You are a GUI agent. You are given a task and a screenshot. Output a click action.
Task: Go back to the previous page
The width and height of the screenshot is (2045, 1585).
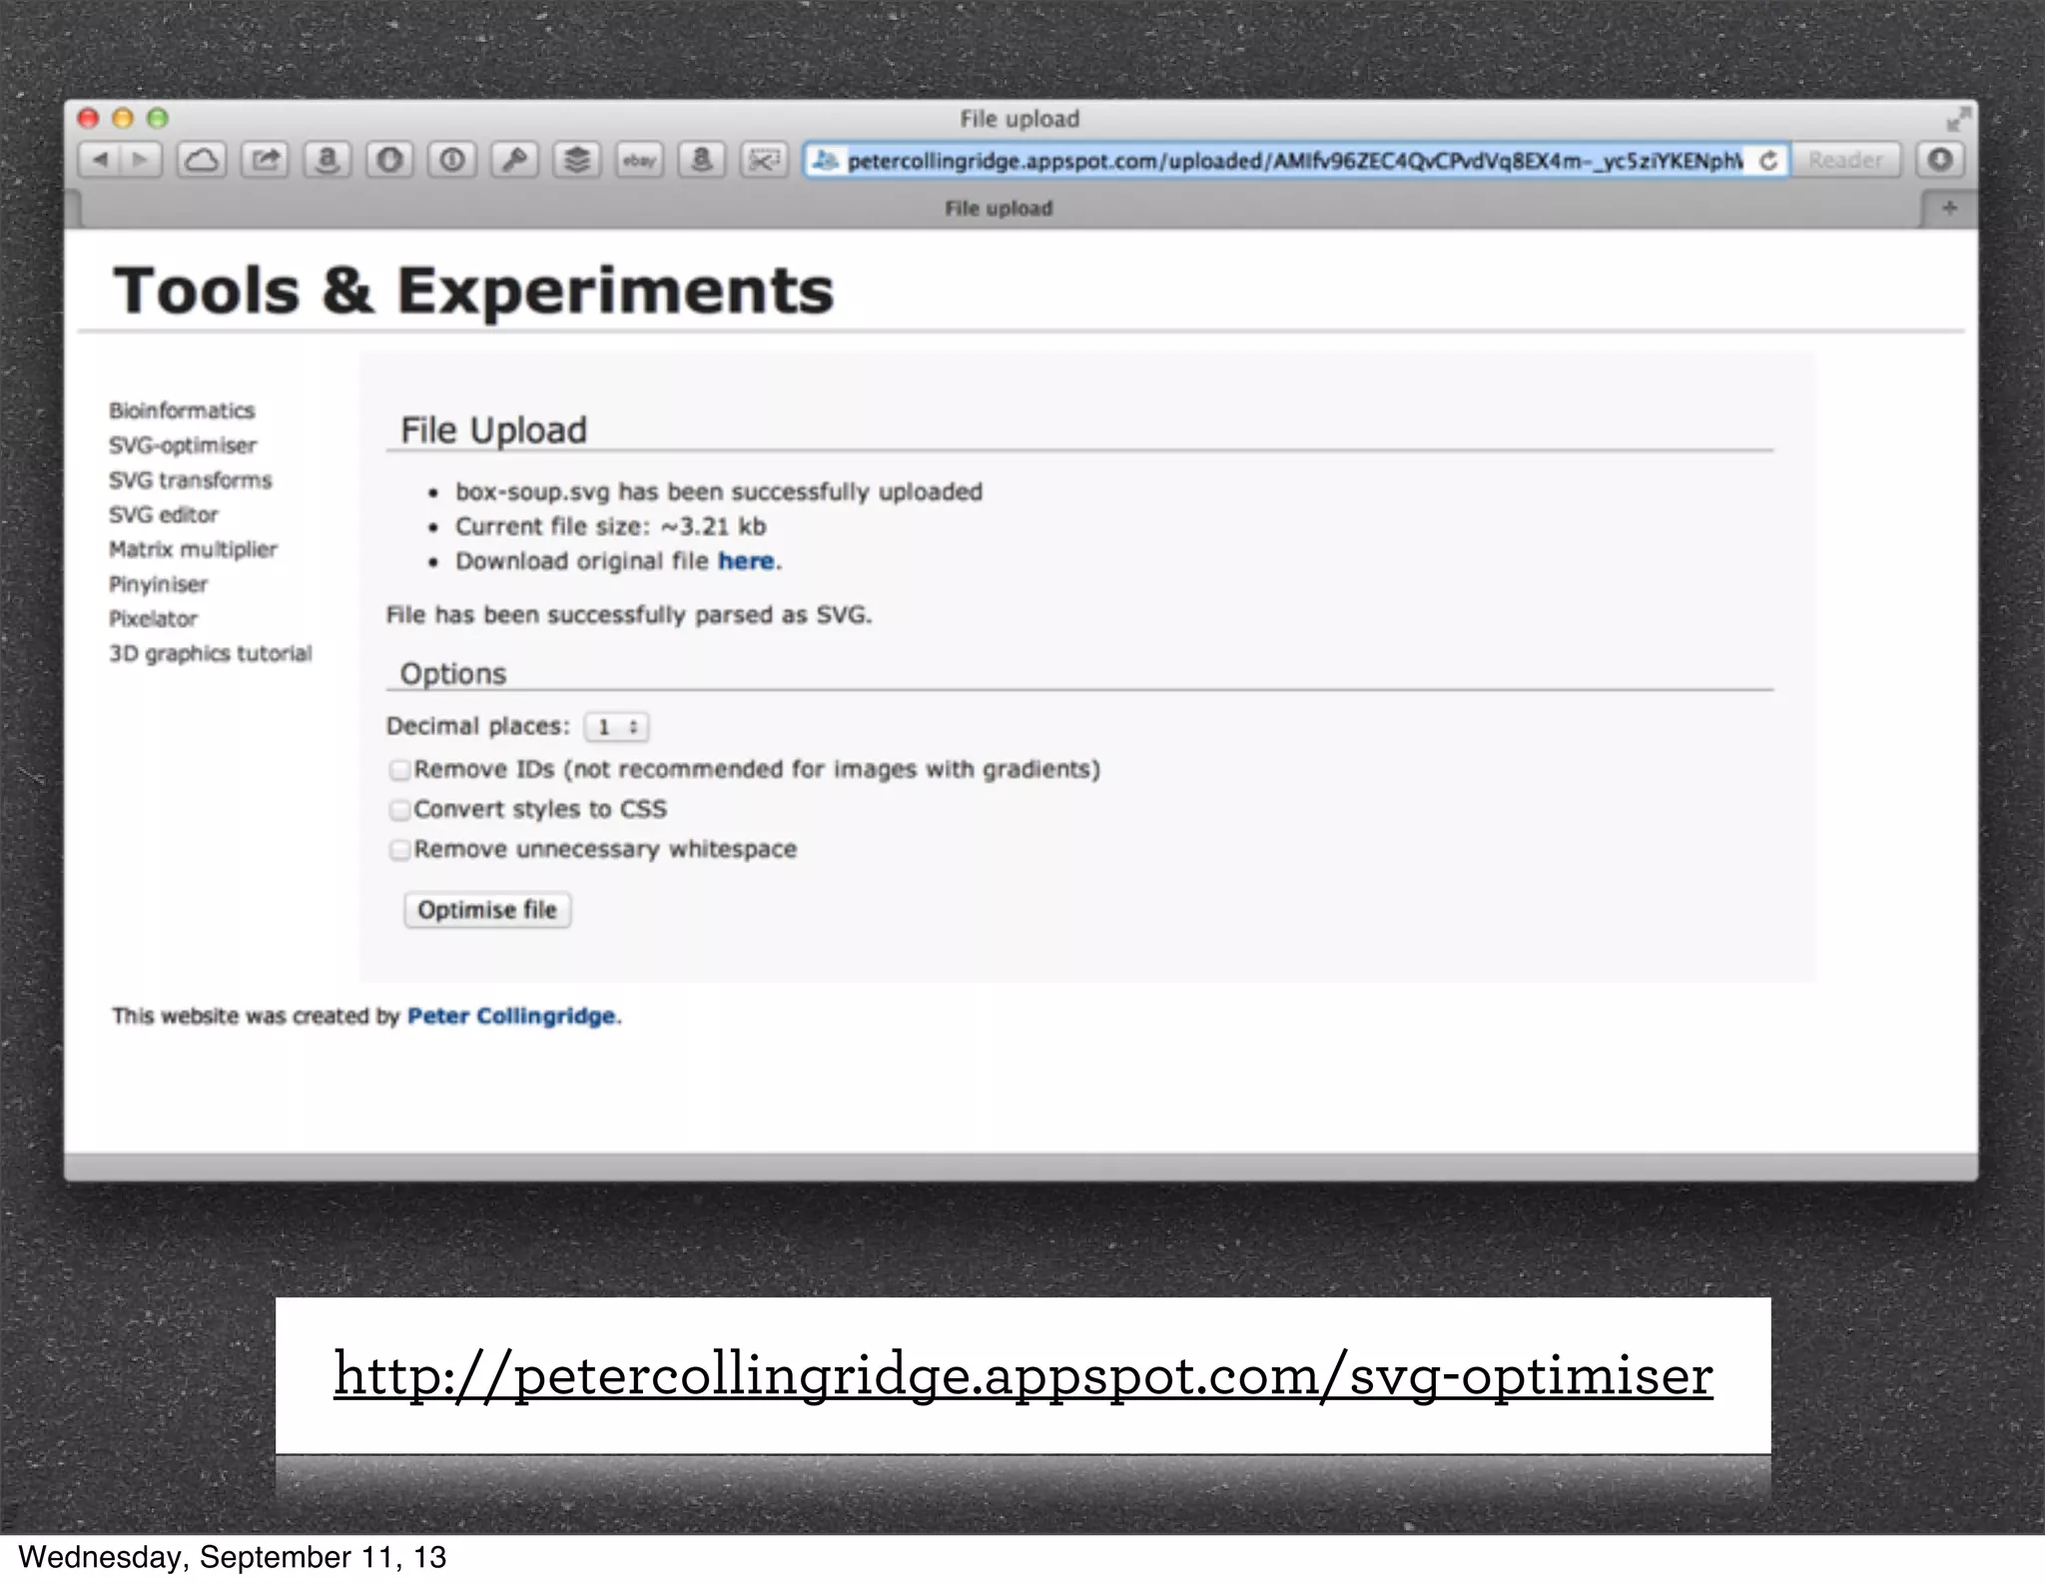click(x=100, y=160)
